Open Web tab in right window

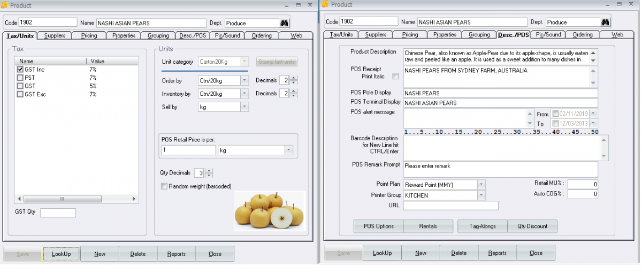click(x=617, y=34)
